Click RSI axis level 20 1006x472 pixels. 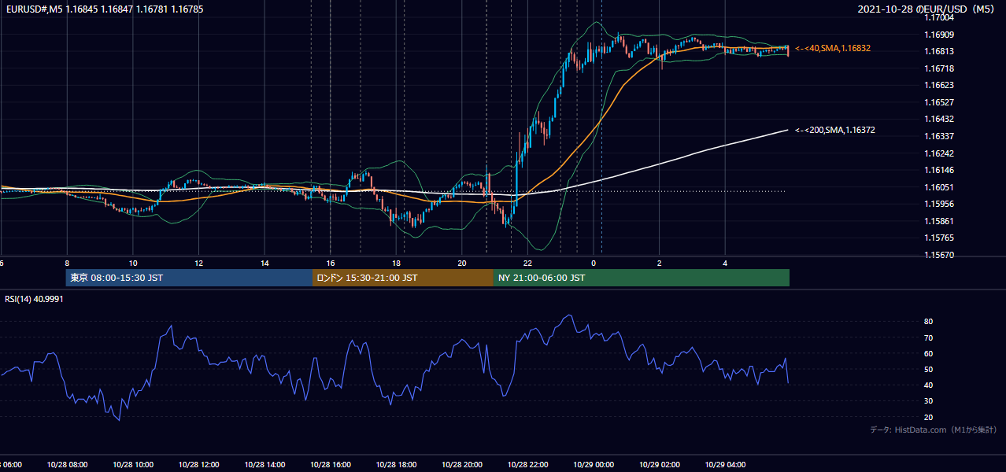click(x=929, y=417)
